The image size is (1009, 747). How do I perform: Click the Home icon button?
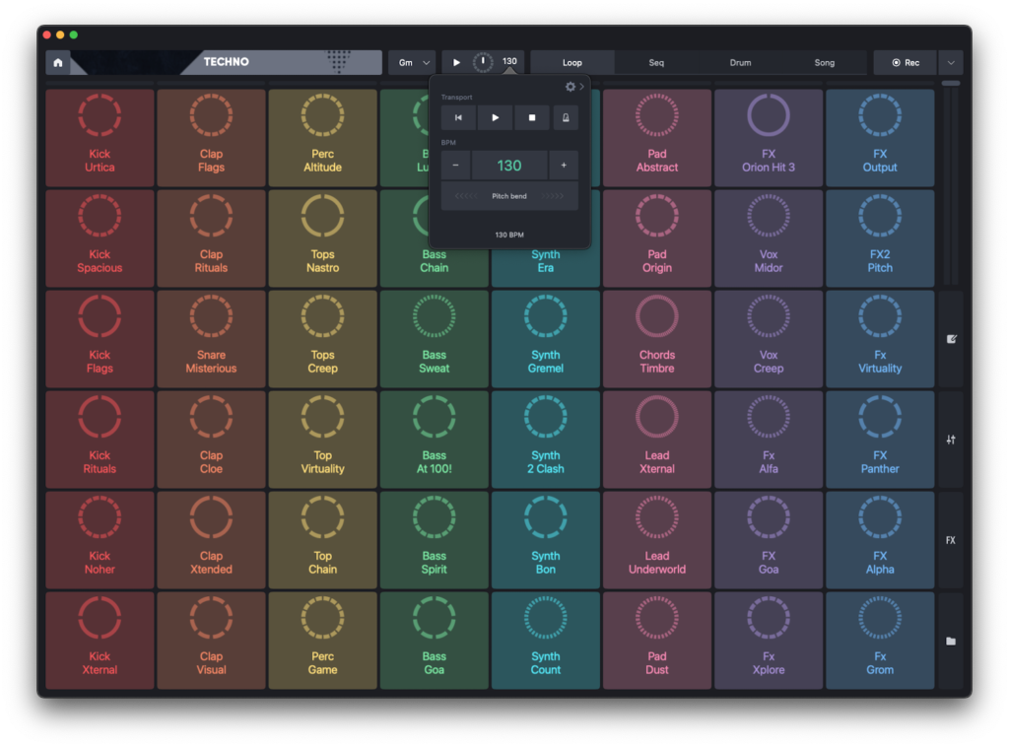coord(58,62)
